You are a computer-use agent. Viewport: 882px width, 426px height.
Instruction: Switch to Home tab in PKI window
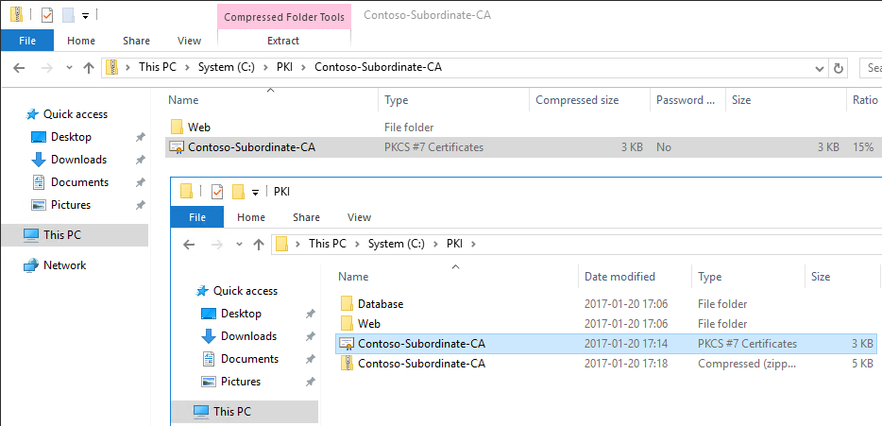[251, 217]
